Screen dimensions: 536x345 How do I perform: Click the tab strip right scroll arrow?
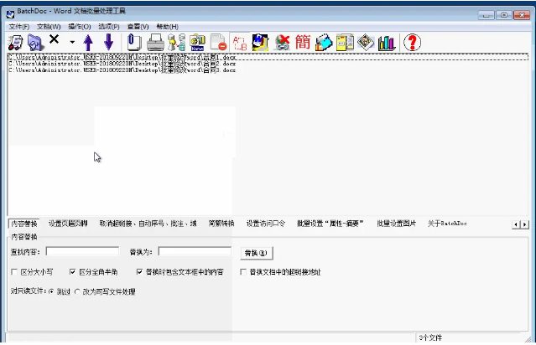pos(525,224)
